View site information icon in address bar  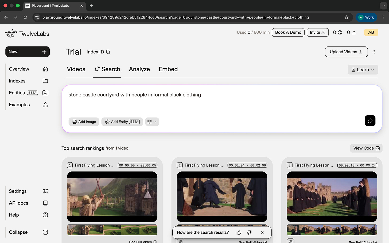pyautogui.click(x=37, y=17)
